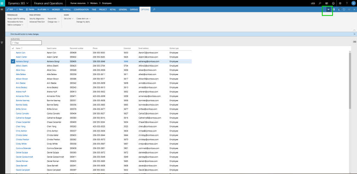Click Always open for editing

point(16,18)
